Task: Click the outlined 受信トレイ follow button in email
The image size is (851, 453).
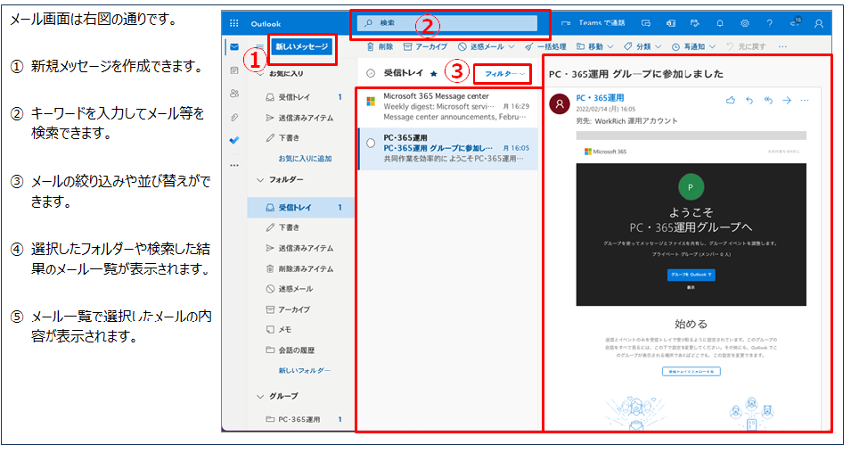Action: 691,372
